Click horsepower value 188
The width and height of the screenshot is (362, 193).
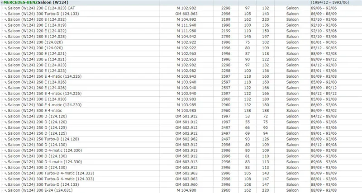click(266, 111)
